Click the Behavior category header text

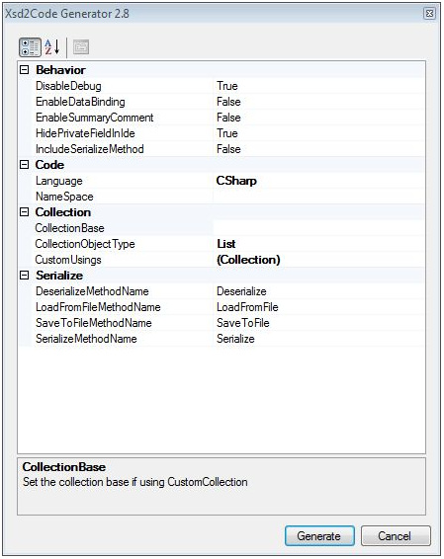tap(60, 70)
